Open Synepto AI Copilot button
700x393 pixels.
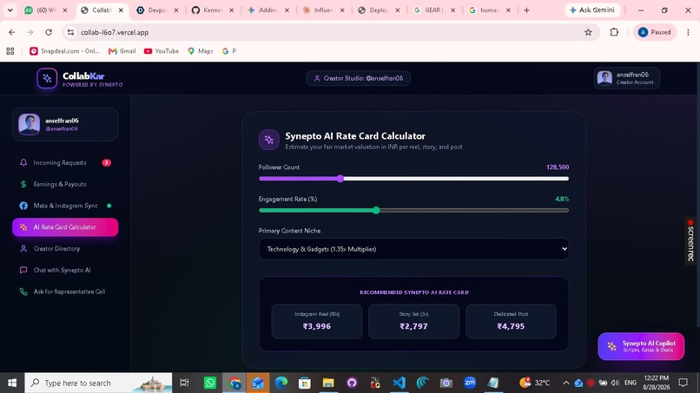click(x=641, y=346)
